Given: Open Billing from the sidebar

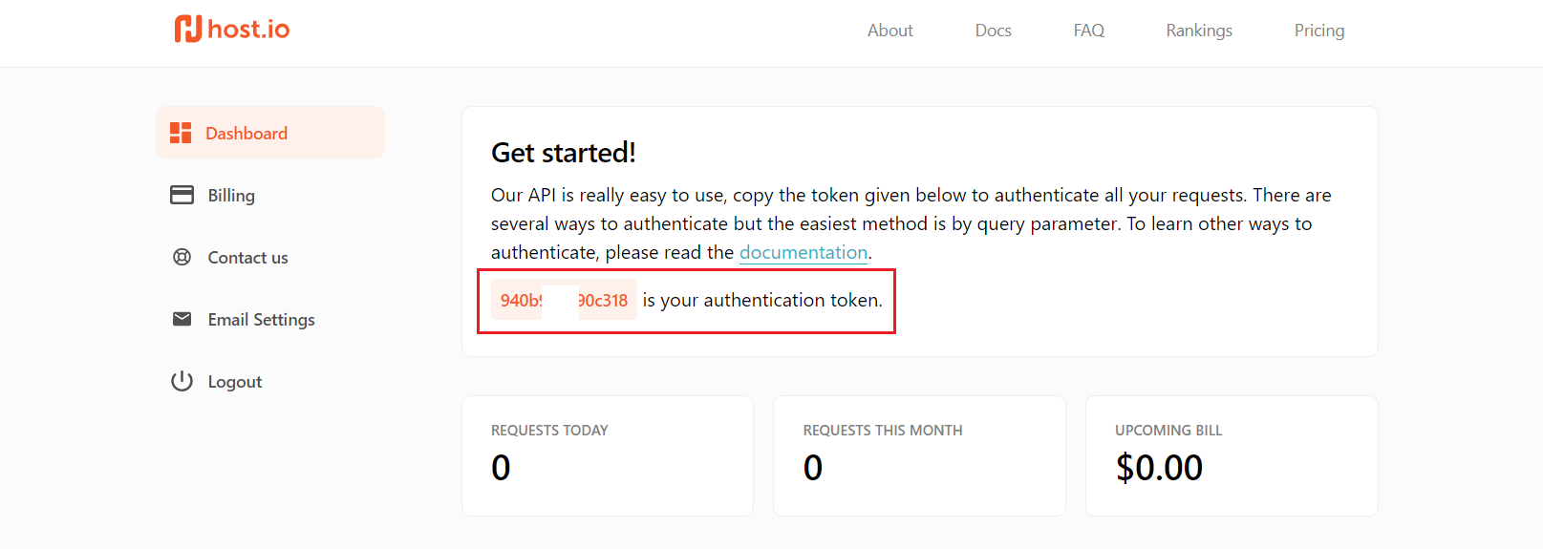Looking at the screenshot, I should click(231, 195).
